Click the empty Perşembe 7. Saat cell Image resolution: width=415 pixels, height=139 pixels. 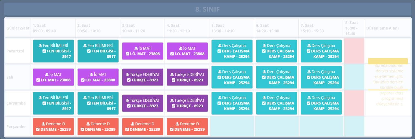[x=321, y=127]
